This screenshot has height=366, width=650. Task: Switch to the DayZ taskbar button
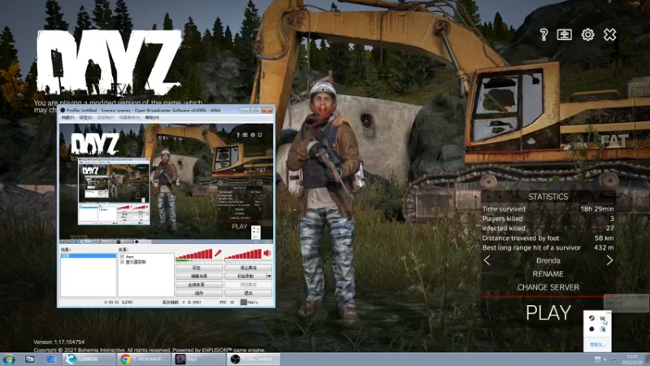pos(198,359)
